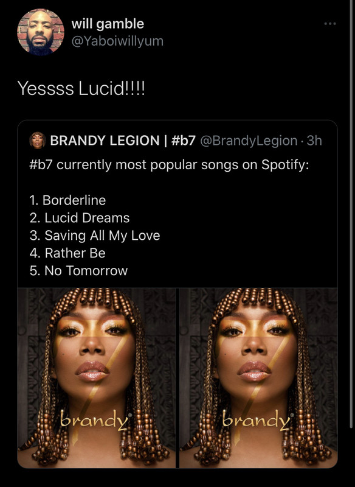Open the #b7 hashtag in quoted tweet

41,164
